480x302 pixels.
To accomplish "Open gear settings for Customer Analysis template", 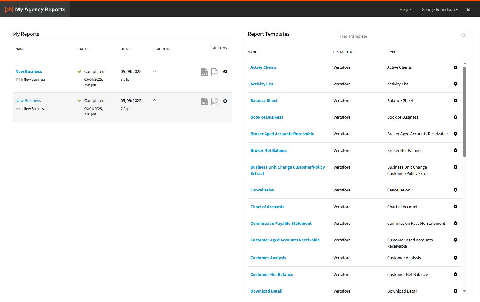I will [x=455, y=258].
